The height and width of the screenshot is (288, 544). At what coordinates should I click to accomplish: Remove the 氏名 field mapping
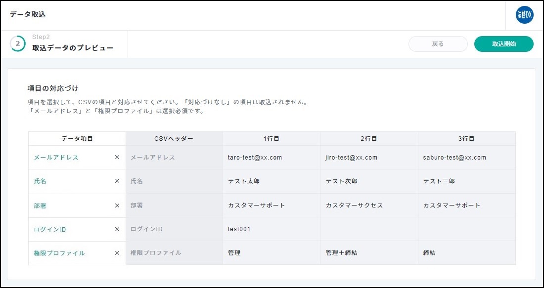tap(117, 181)
